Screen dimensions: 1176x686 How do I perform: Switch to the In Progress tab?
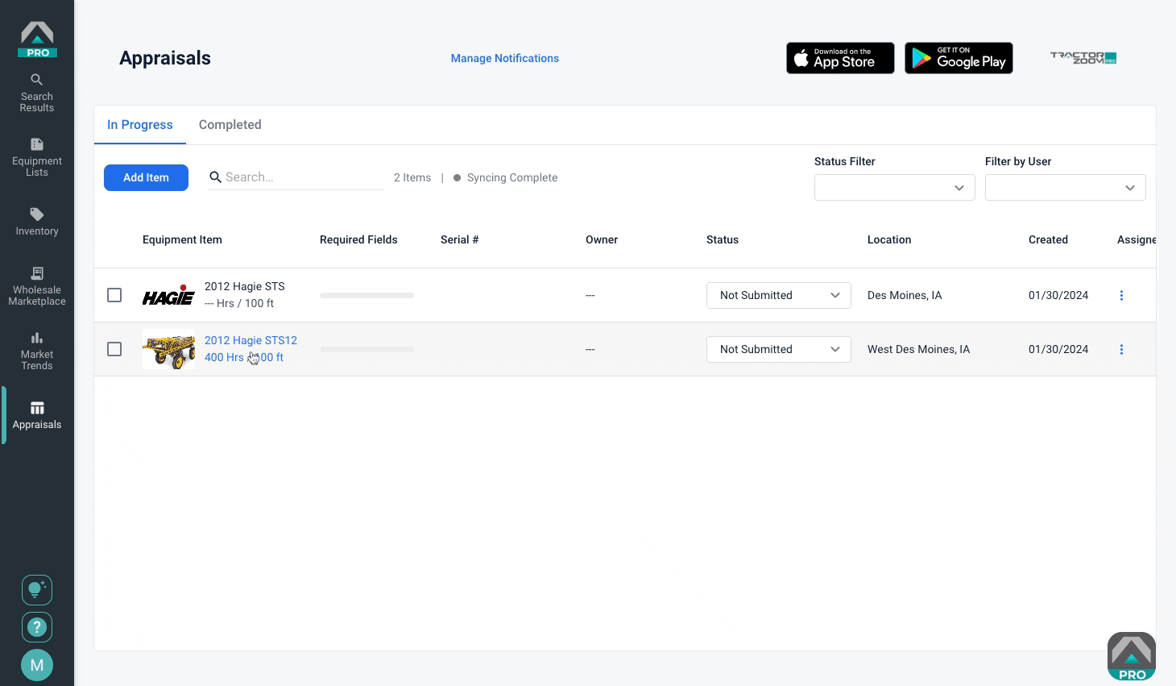[x=140, y=125]
